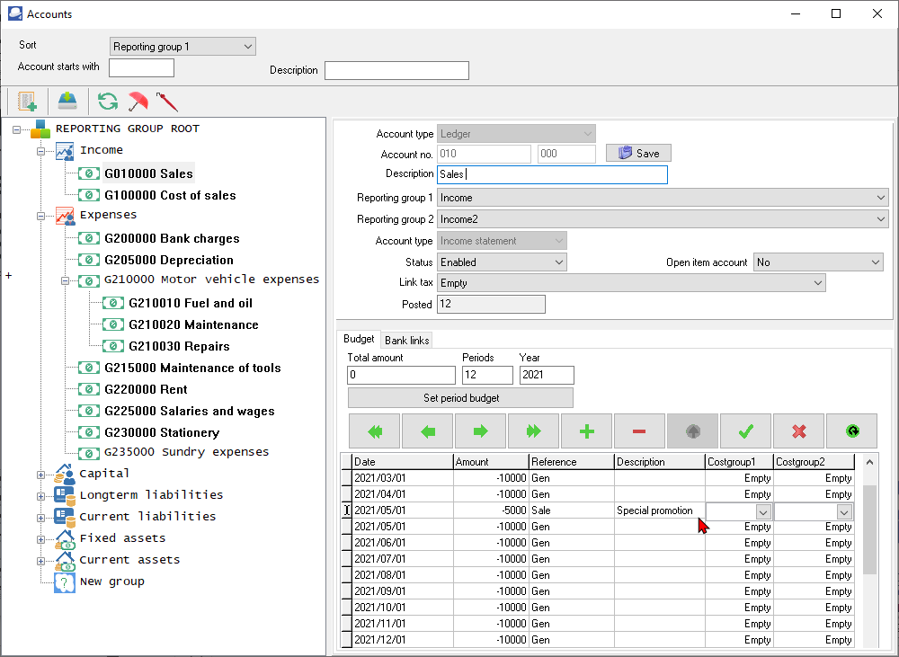899x657 pixels.
Task: Expand the Fixed assets group
Action: pos(40,539)
